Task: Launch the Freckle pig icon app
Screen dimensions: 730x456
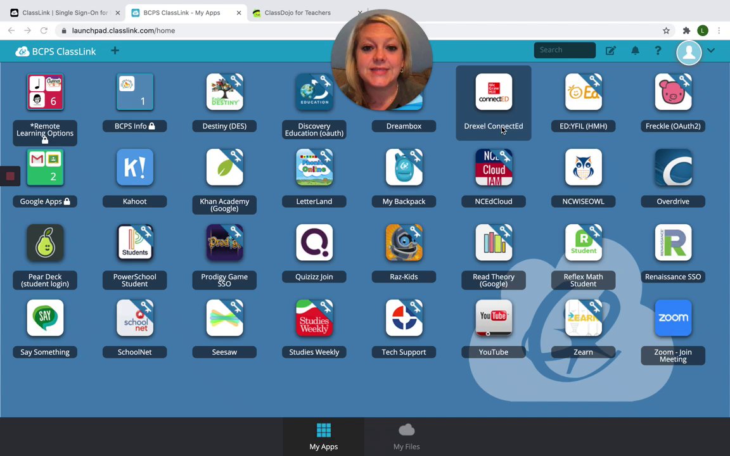Action: coord(673,92)
